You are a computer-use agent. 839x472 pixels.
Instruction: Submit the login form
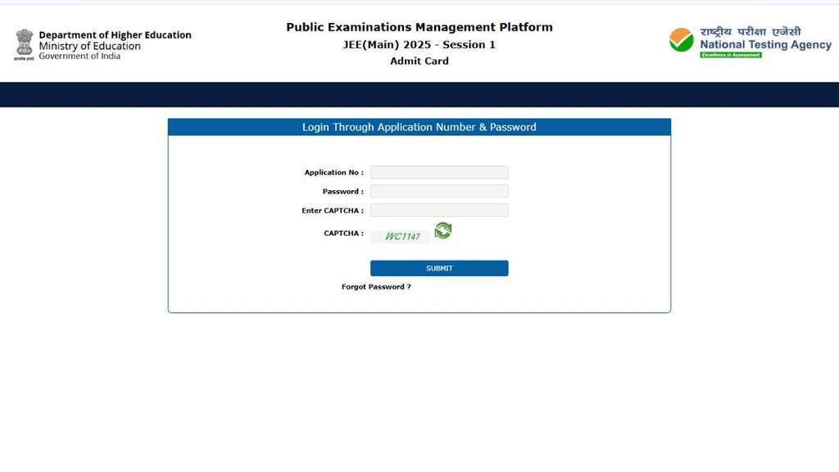pyautogui.click(x=439, y=268)
